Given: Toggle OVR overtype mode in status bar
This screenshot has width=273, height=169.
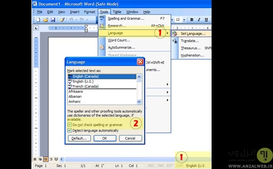Looking at the screenshot, I should (179, 166).
